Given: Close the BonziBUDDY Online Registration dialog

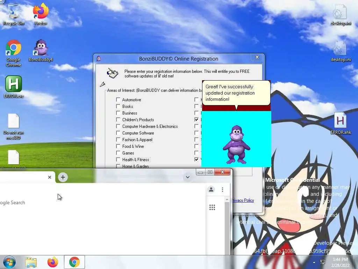Looking at the screenshot, I should click(257, 57).
